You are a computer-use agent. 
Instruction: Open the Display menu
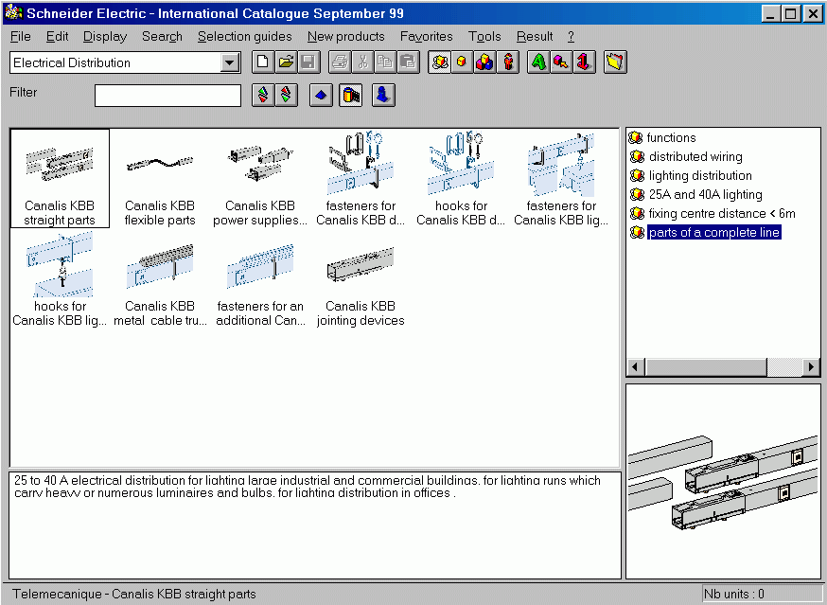point(105,36)
